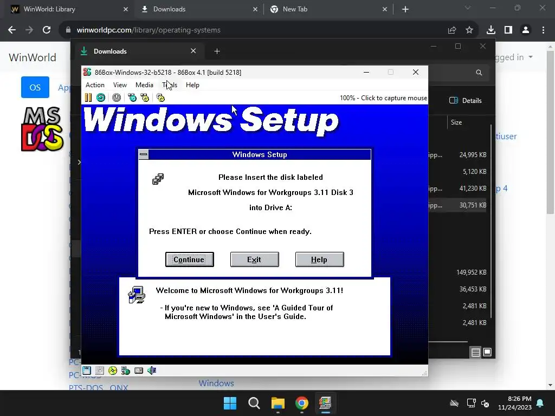Click CD-ROM disc icon in status bar
The width and height of the screenshot is (555, 416).
(x=113, y=370)
